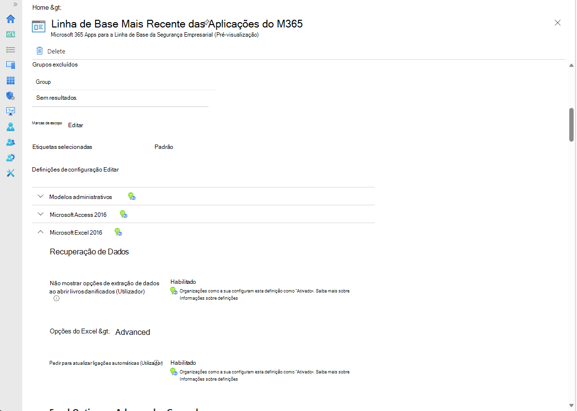Click the Home breadcrumb link

(41, 7)
